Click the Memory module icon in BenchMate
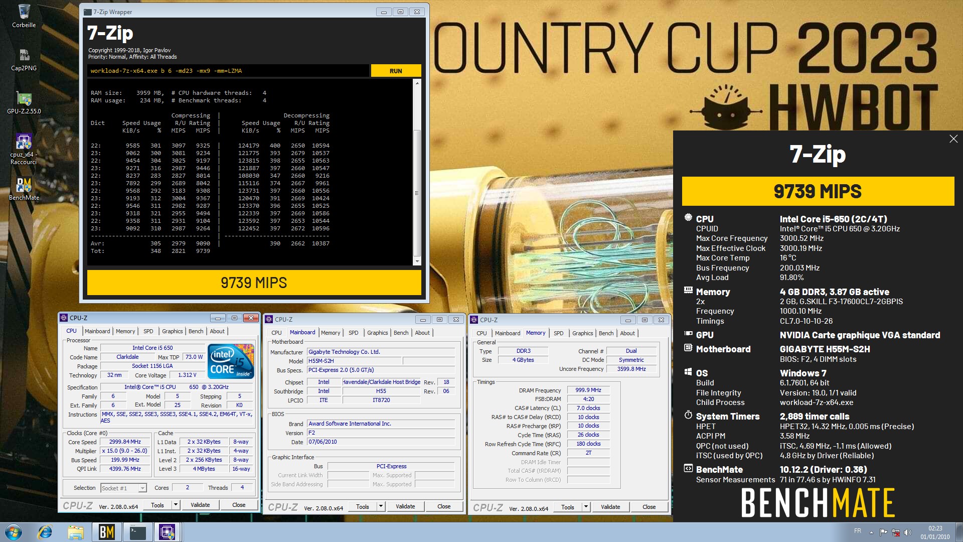Image resolution: width=963 pixels, height=542 pixels. (688, 291)
